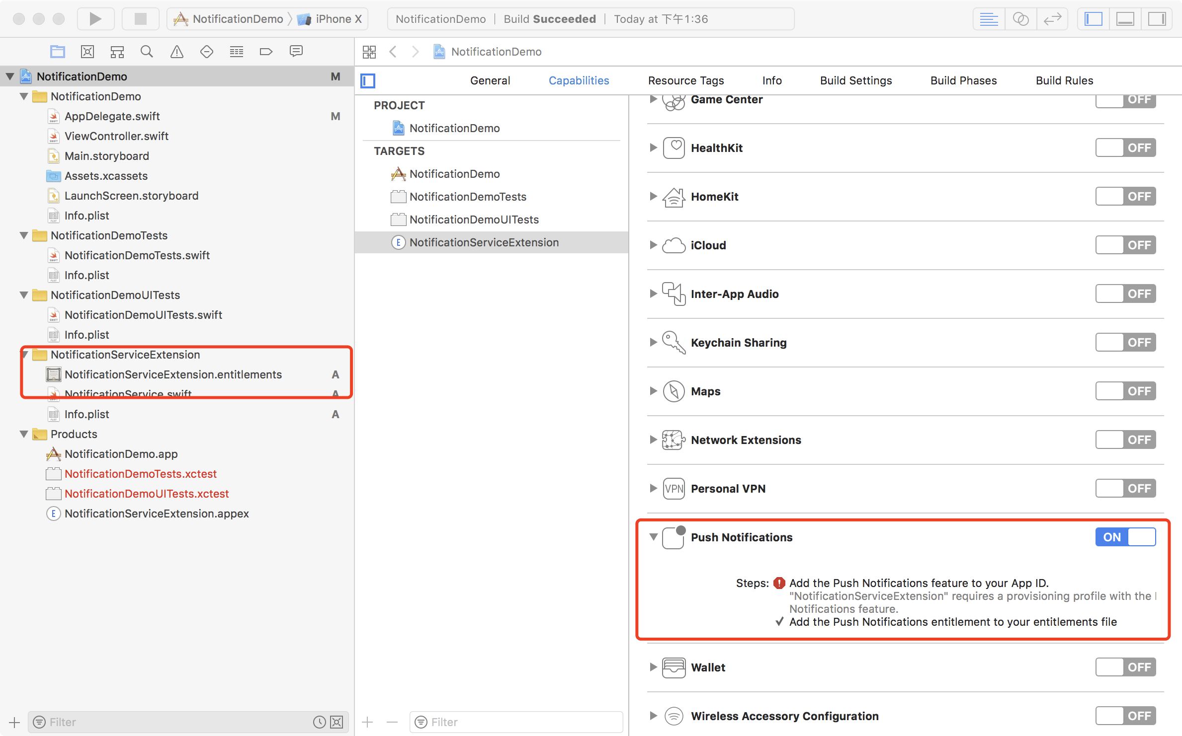Image resolution: width=1182 pixels, height=736 pixels.
Task: Select the NotificationServiceExtension target
Action: click(x=484, y=242)
